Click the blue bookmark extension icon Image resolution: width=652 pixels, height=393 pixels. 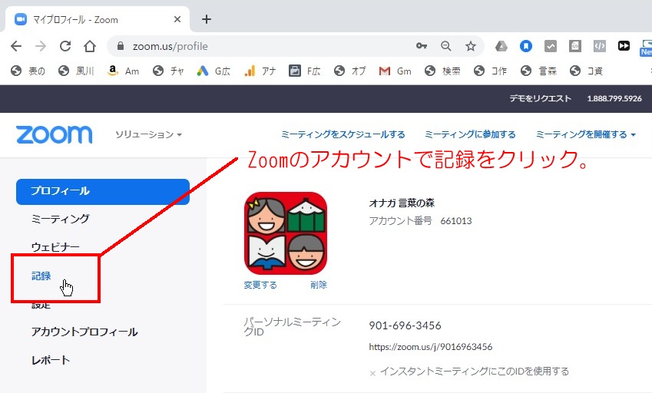pos(526,46)
